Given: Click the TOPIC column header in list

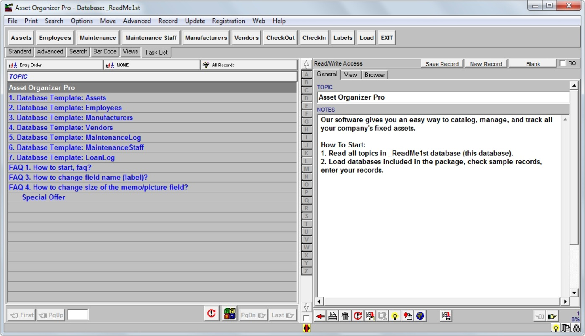Looking at the screenshot, I should point(152,76).
